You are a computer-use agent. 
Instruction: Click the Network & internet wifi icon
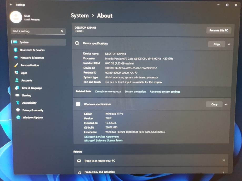pyautogui.click(x=16, y=57)
